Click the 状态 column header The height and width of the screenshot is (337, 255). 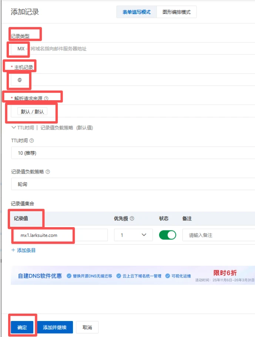click(x=164, y=218)
